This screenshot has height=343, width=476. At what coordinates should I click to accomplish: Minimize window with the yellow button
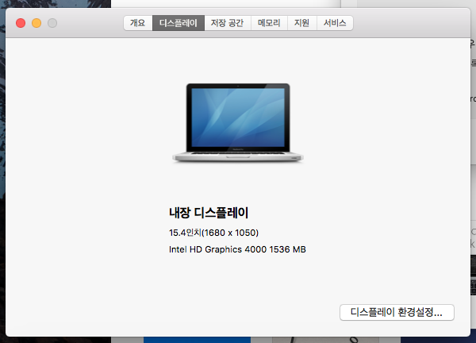[x=36, y=24]
